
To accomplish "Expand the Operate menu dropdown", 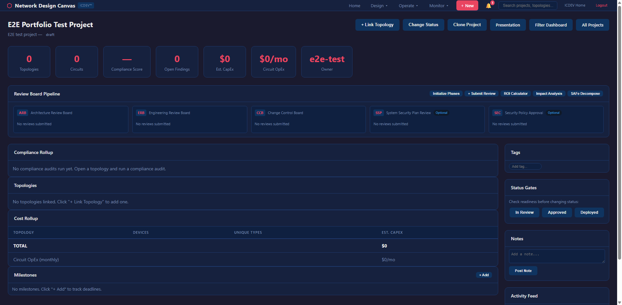I will click(x=408, y=6).
